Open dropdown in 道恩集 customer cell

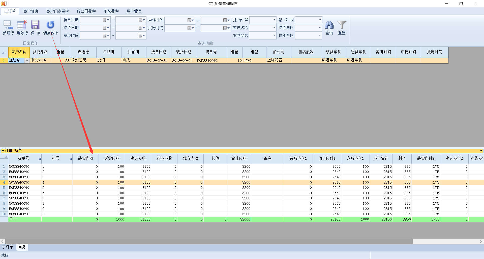click(27, 61)
